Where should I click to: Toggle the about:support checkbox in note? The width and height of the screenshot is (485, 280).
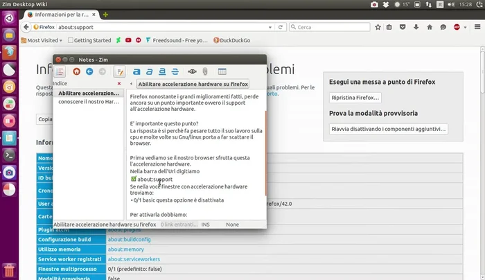pyautogui.click(x=134, y=179)
